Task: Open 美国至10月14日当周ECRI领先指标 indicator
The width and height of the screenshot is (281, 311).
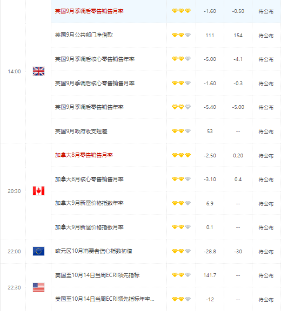Action: tap(97, 275)
